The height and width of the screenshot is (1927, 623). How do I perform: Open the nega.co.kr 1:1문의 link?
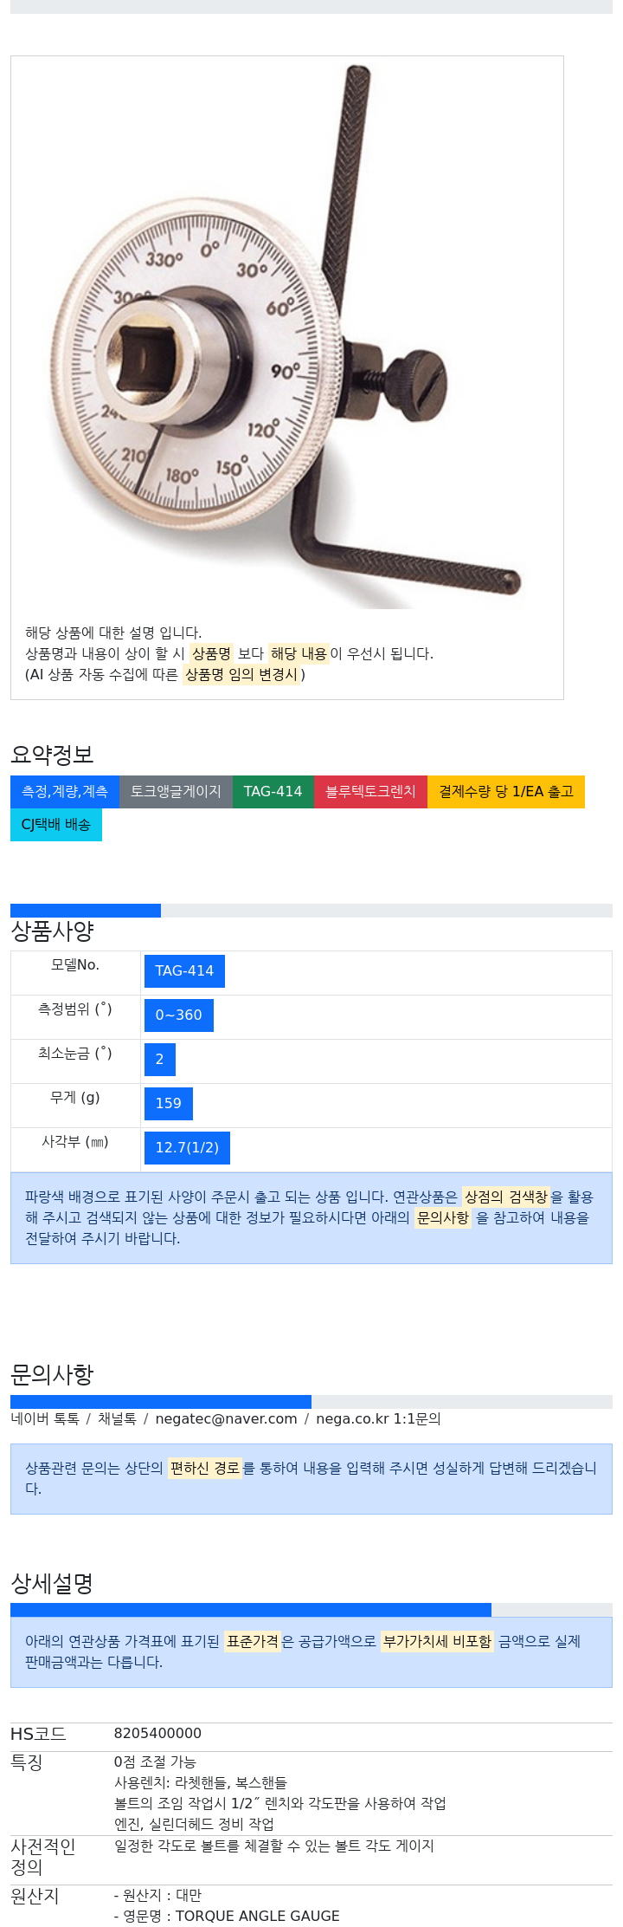click(x=378, y=1419)
